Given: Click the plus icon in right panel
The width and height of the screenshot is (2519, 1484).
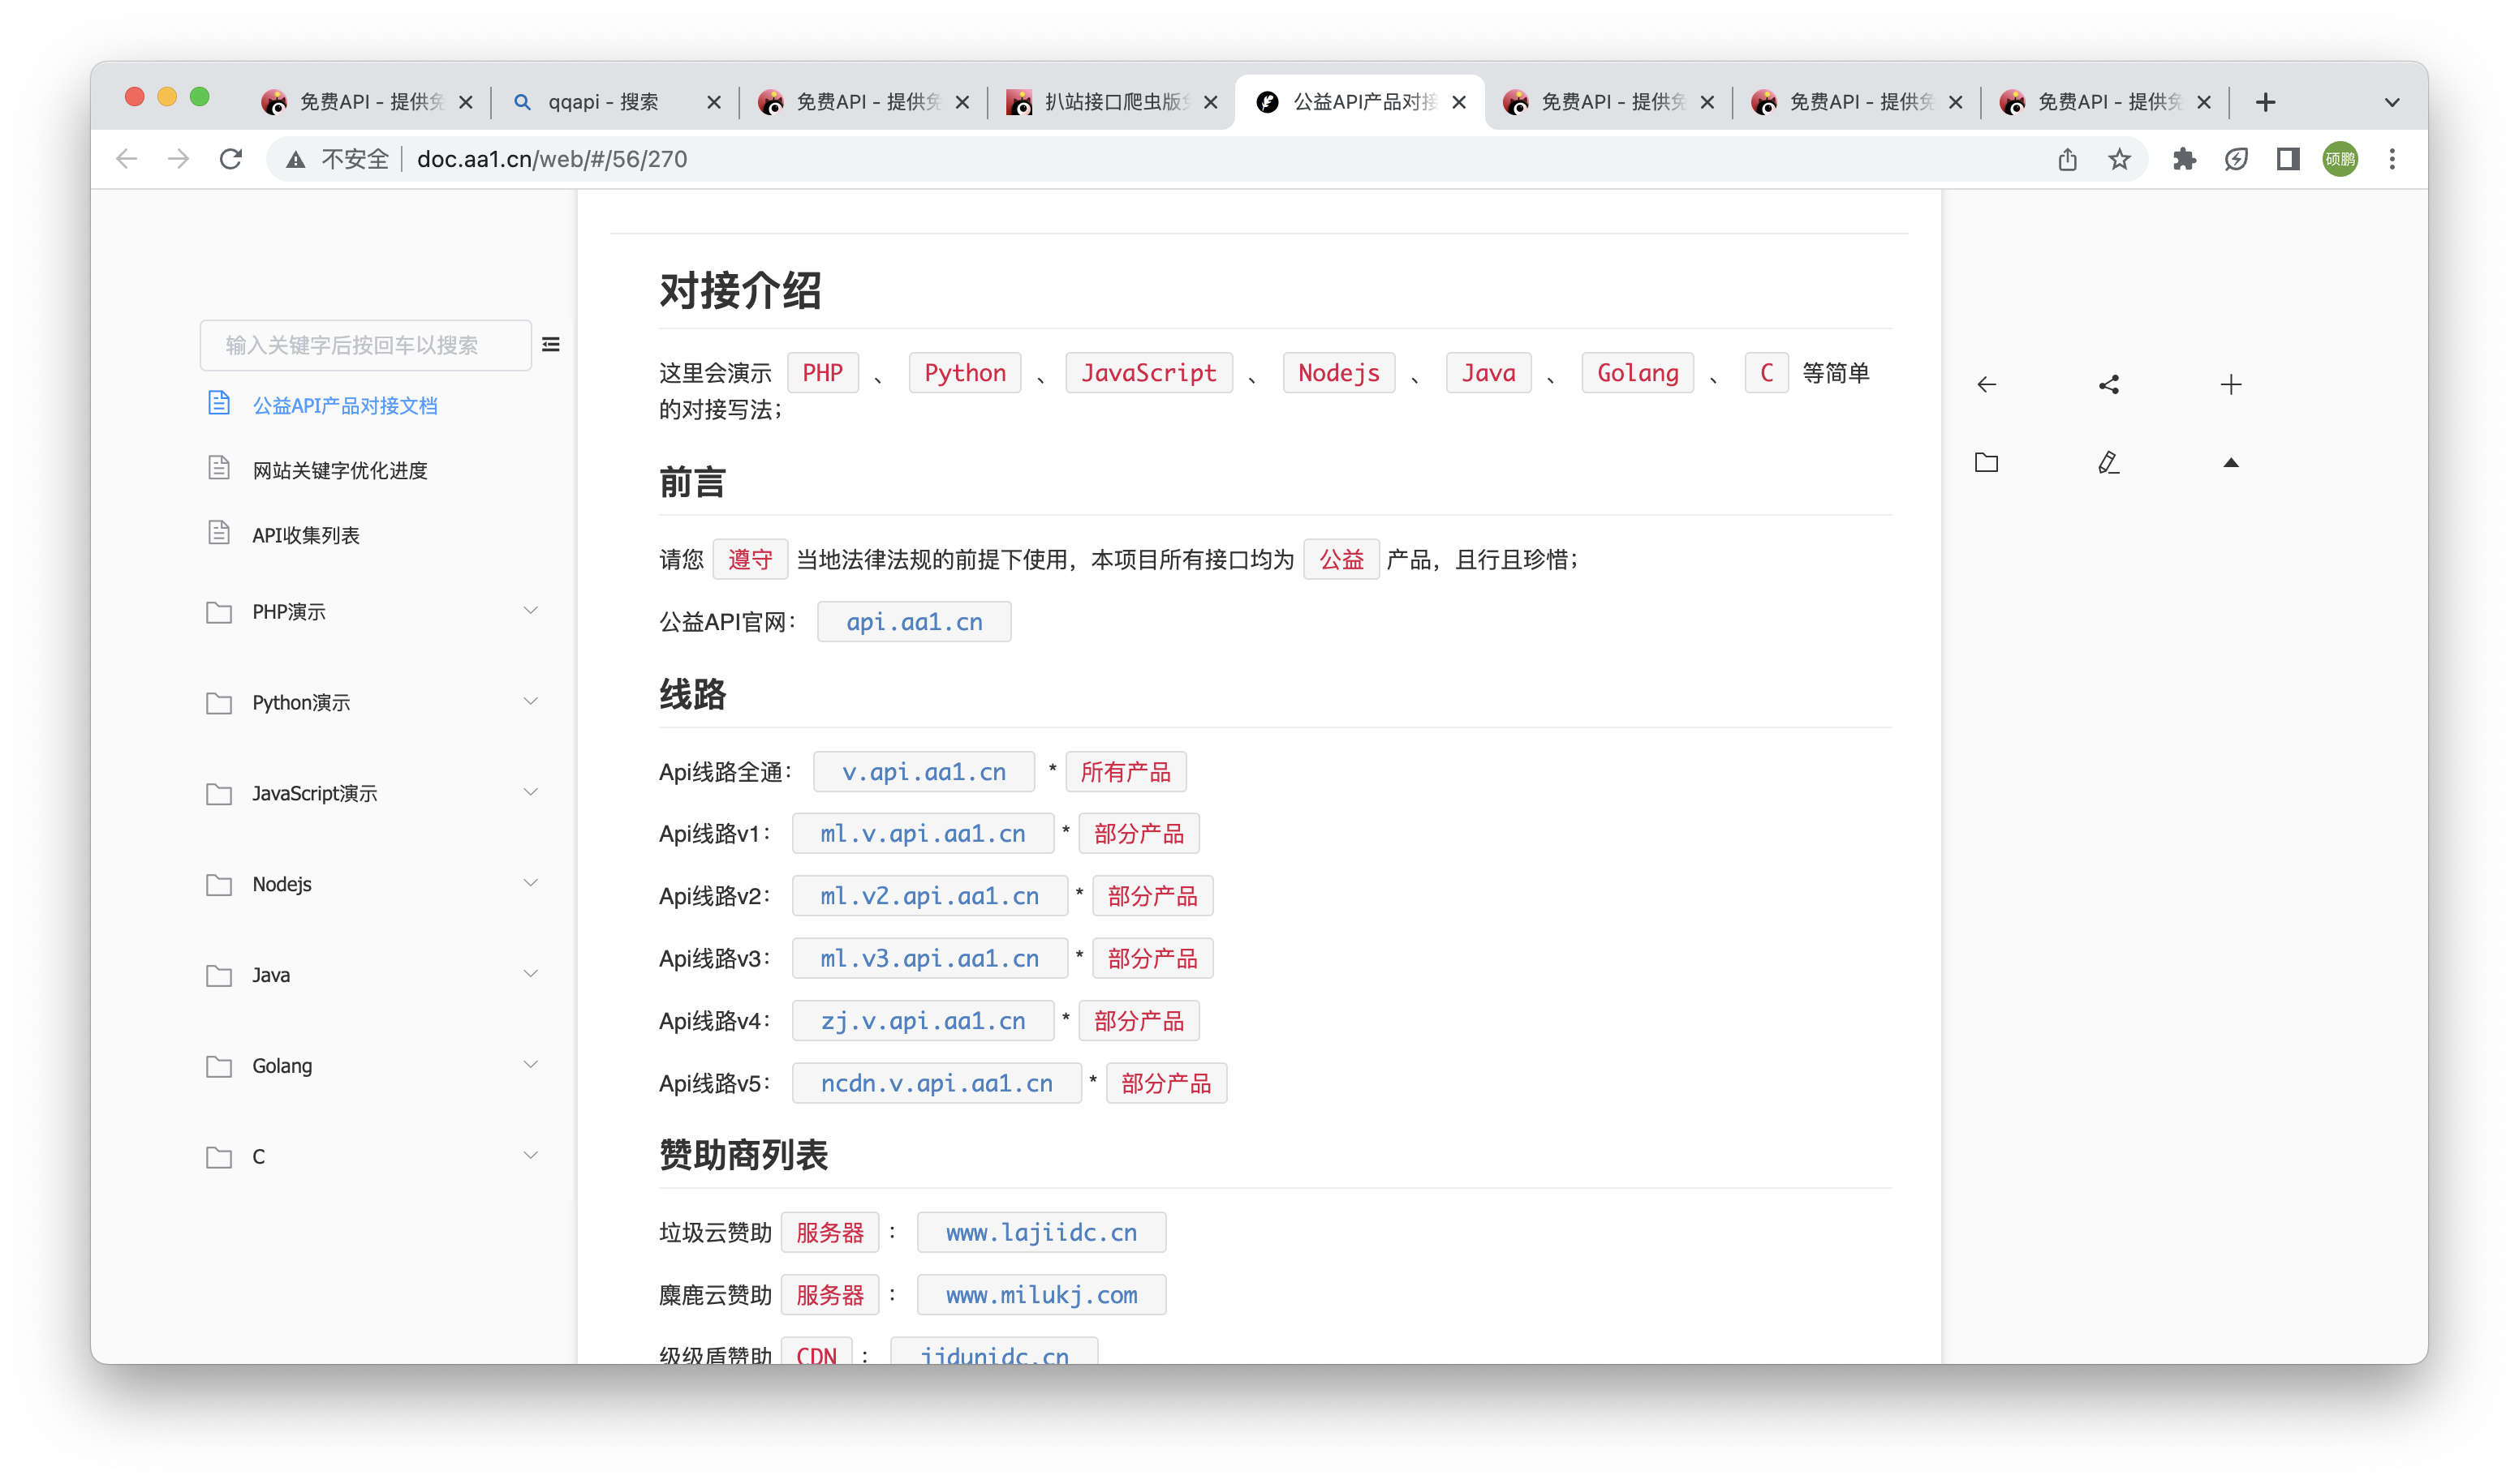Looking at the screenshot, I should tap(2231, 385).
